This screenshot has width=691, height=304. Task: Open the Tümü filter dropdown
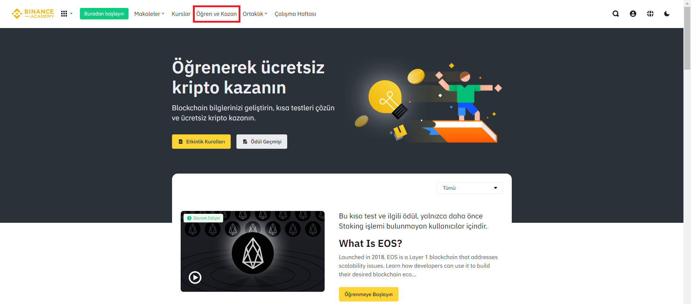[470, 188]
